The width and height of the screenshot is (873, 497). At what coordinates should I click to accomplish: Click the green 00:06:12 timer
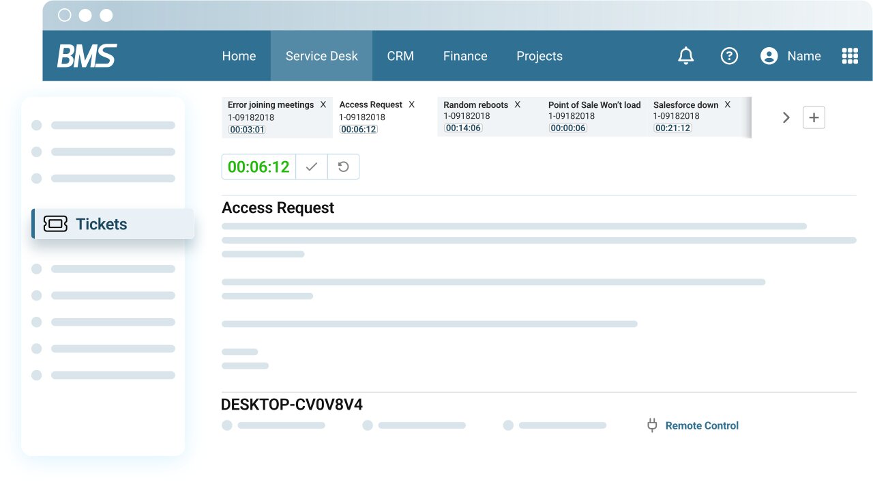click(x=258, y=167)
